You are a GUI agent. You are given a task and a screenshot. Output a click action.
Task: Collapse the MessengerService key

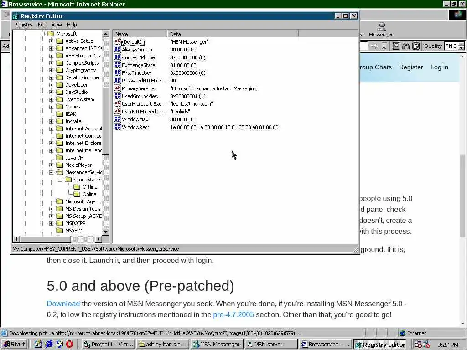point(51,172)
